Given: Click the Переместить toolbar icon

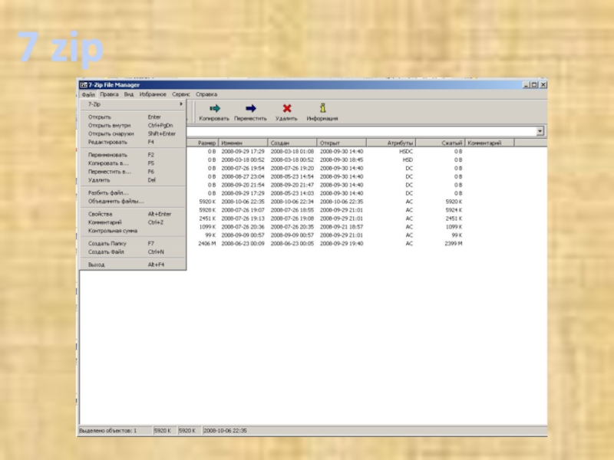Looking at the screenshot, I should point(251,108).
